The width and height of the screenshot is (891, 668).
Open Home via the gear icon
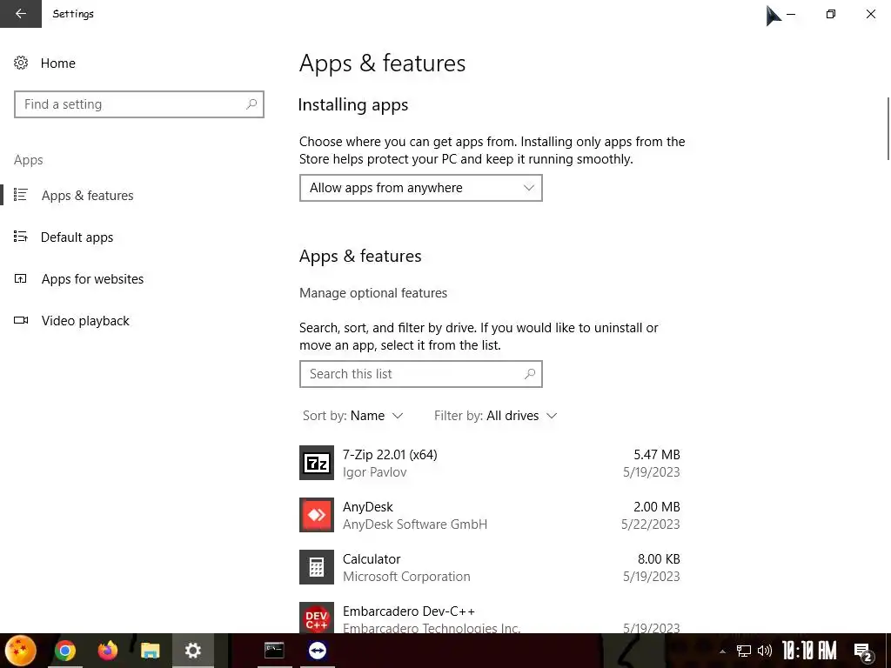click(21, 63)
